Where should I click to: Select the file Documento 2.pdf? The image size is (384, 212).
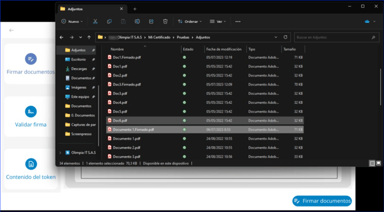point(205,147)
